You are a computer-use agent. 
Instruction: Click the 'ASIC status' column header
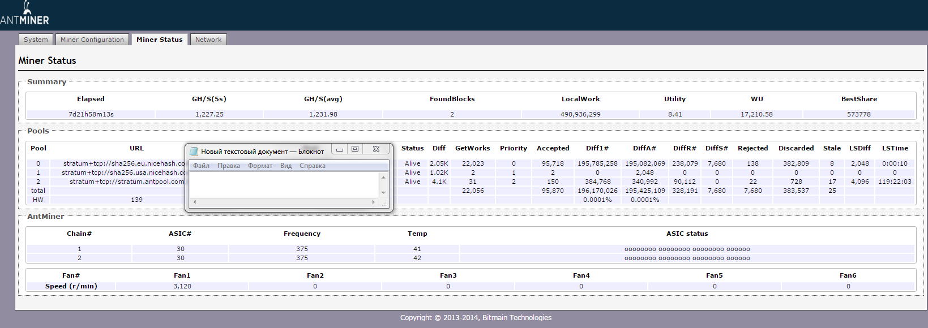click(687, 234)
